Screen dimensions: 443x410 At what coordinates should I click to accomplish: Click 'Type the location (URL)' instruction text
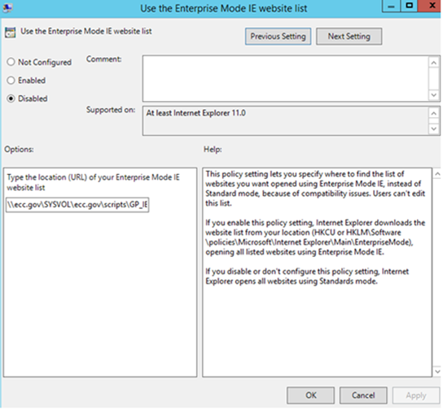click(x=93, y=182)
